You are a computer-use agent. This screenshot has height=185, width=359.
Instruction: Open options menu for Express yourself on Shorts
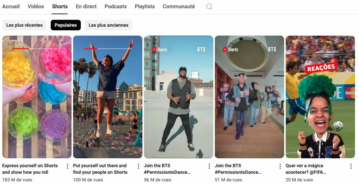[x=67, y=166]
